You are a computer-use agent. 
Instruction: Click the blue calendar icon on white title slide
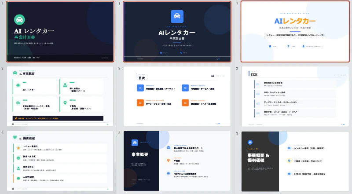pos(270,46)
